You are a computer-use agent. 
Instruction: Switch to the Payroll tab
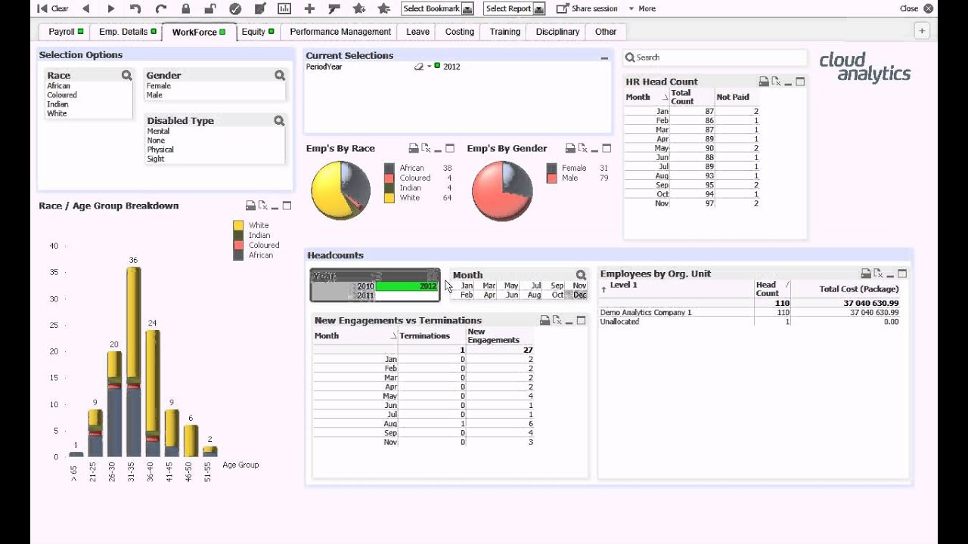tap(63, 32)
